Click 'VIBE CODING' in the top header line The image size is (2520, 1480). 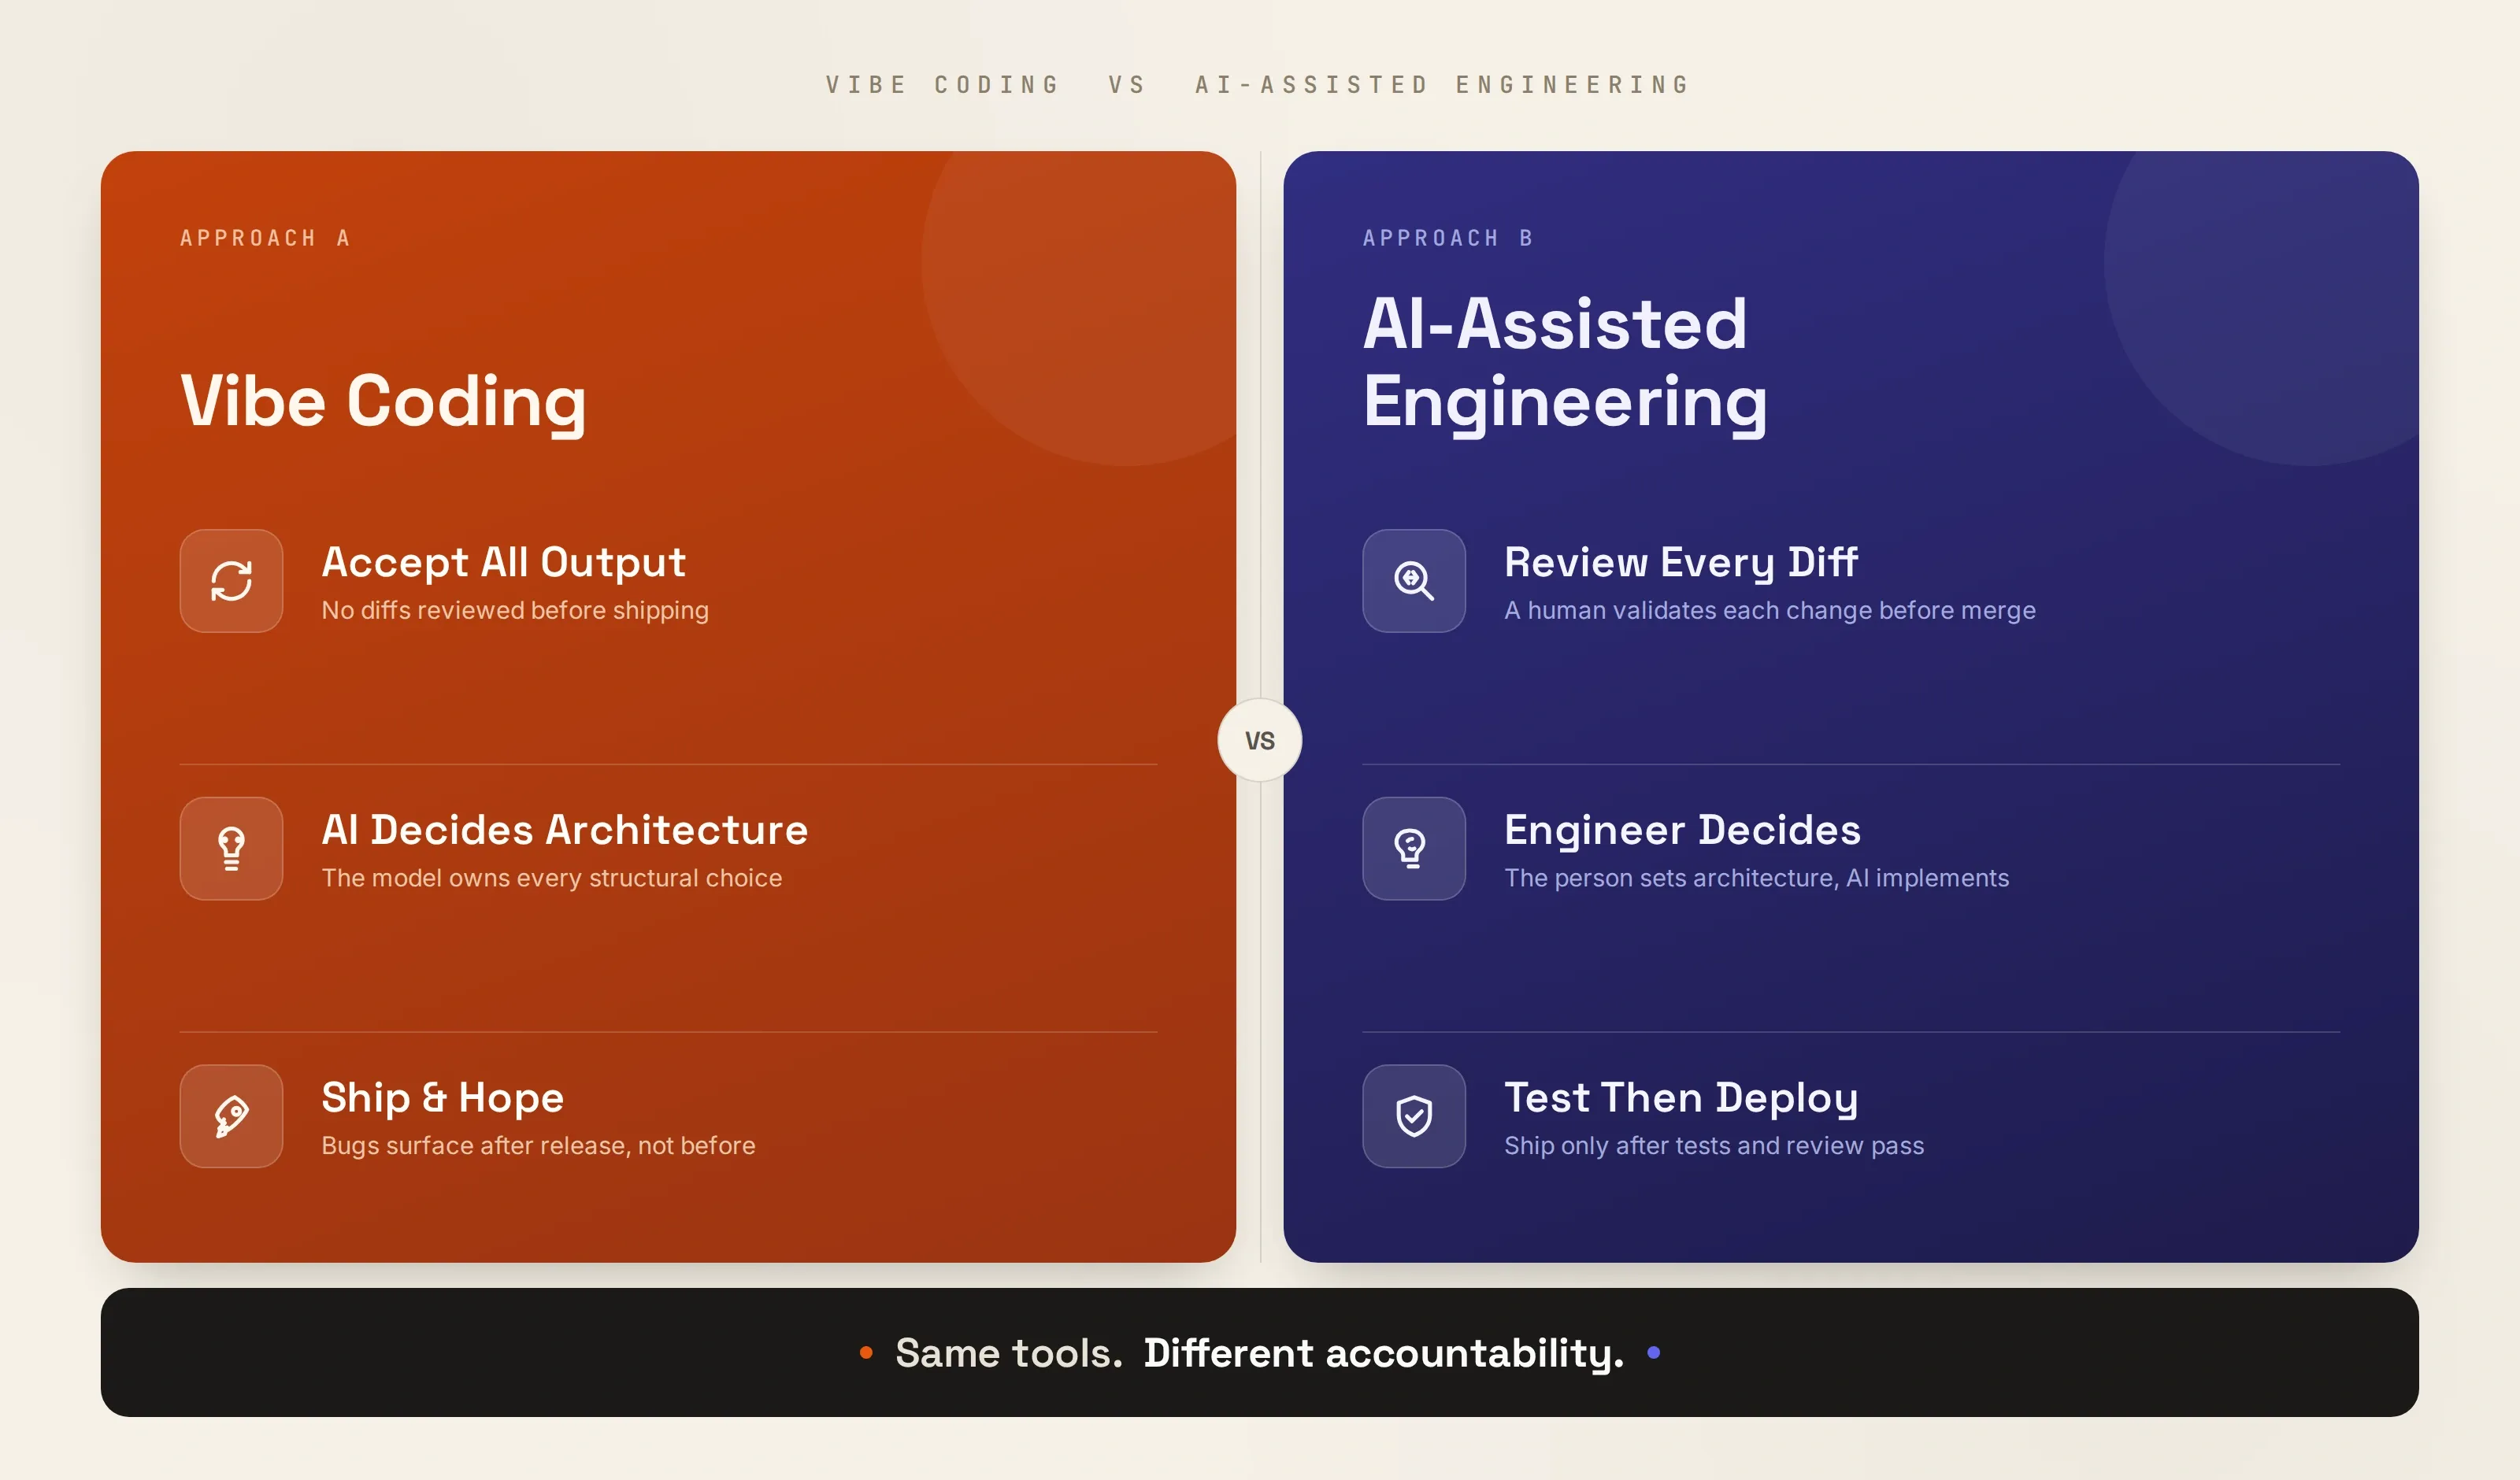click(x=943, y=85)
